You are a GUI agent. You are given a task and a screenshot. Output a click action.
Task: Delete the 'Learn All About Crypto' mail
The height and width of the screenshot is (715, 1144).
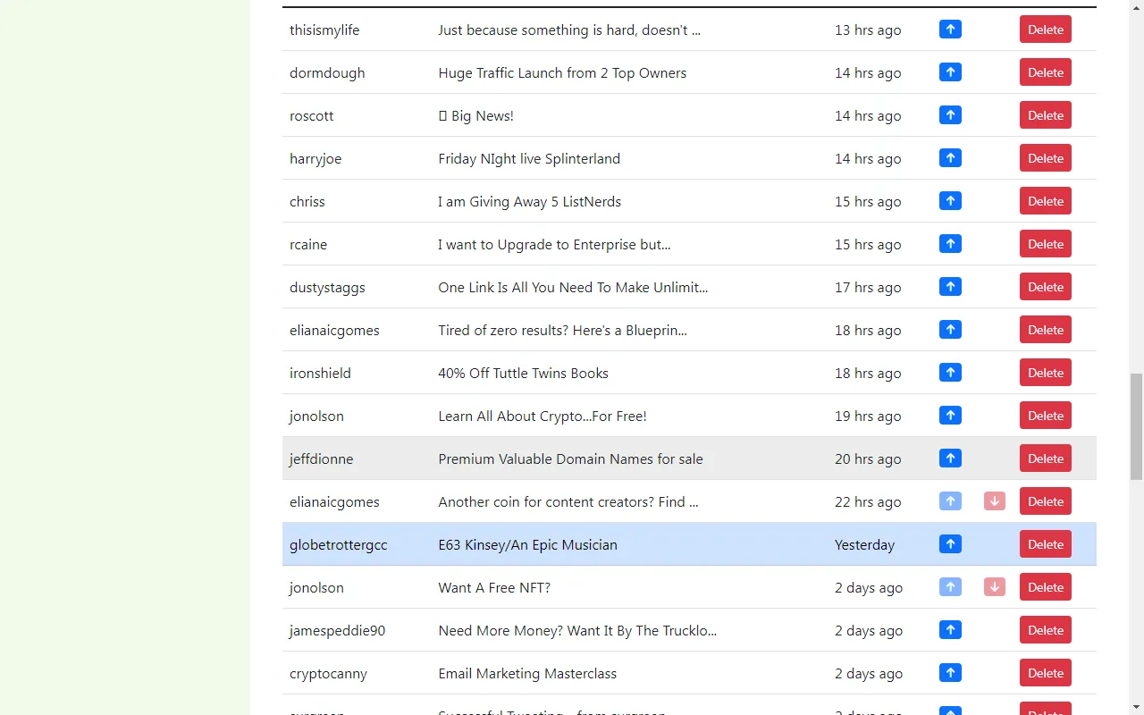click(x=1045, y=416)
